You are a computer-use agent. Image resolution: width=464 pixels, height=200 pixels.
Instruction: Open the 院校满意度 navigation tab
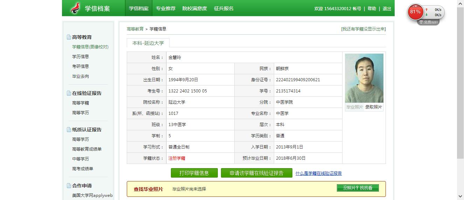coord(195,8)
